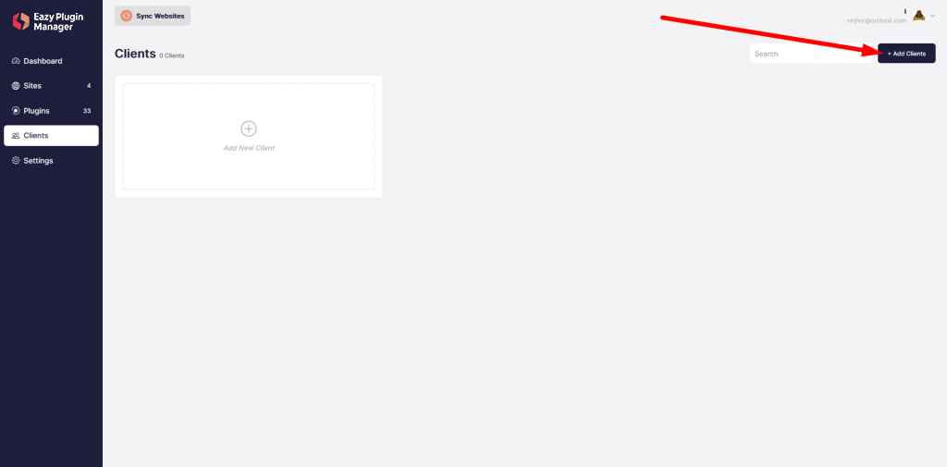Image resolution: width=947 pixels, height=467 pixels.
Task: Click the Sync Websites button label
Action: click(160, 17)
